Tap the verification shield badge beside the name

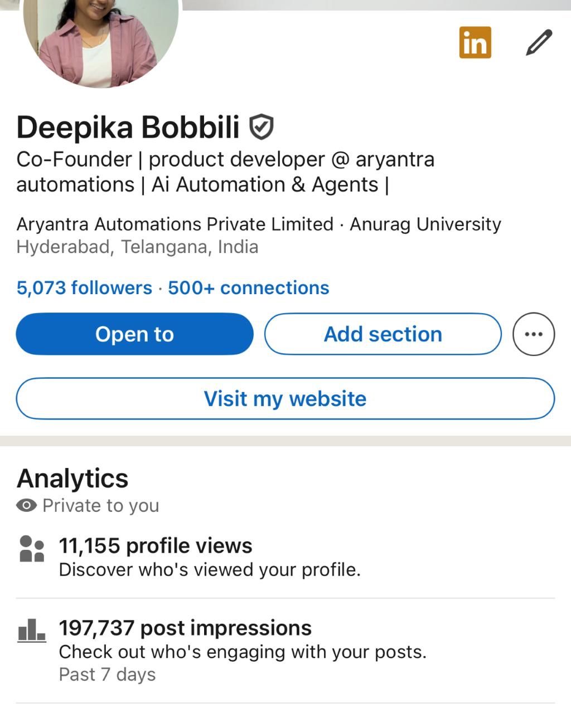tap(260, 127)
